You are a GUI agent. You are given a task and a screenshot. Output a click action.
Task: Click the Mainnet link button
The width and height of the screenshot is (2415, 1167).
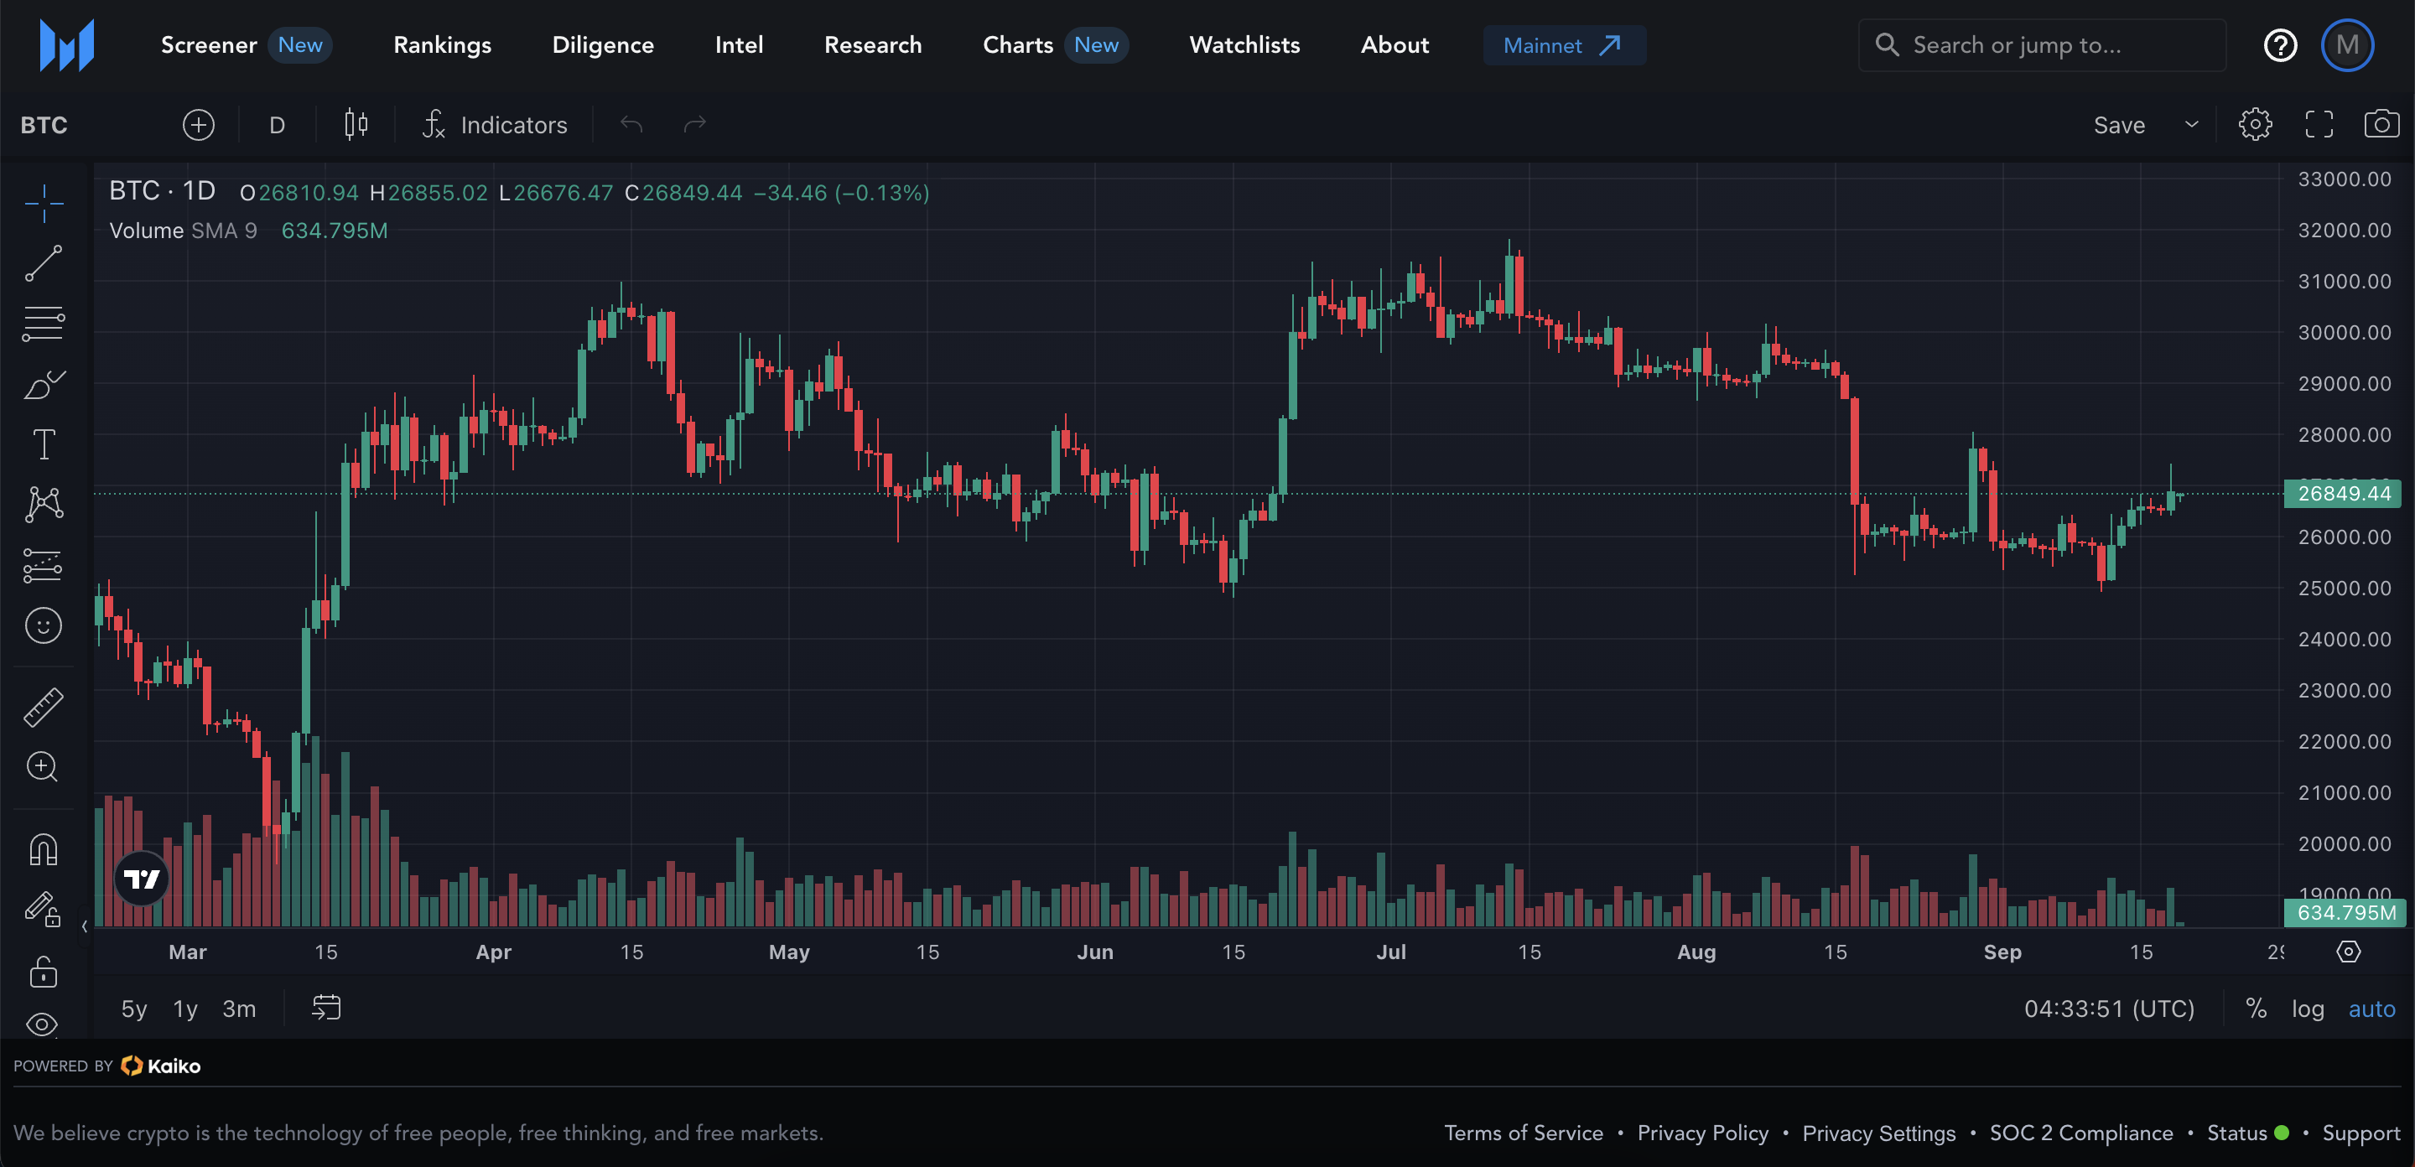click(1563, 45)
